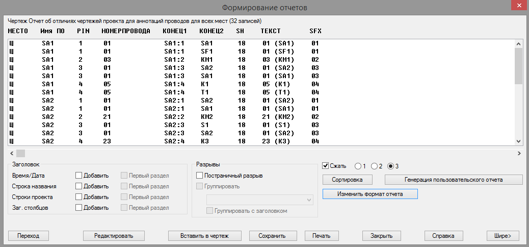This screenshot has width=529, height=247.
Task: Click the SFX column header
Action: 315,31
